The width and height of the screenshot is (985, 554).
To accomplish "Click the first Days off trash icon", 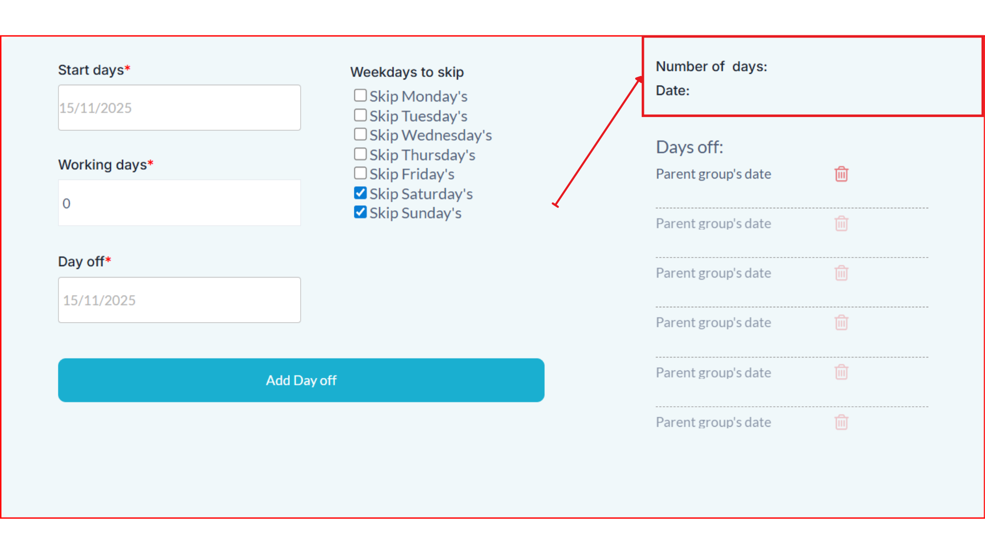I will pyautogui.click(x=841, y=174).
